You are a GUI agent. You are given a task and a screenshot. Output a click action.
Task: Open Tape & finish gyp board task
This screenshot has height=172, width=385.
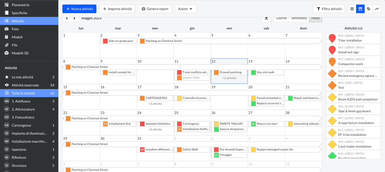pyautogui.click(x=353, y=109)
